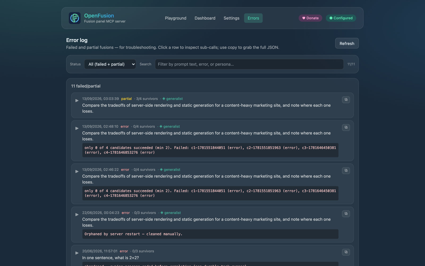
Task: Select the Errors tab
Action: (x=253, y=18)
